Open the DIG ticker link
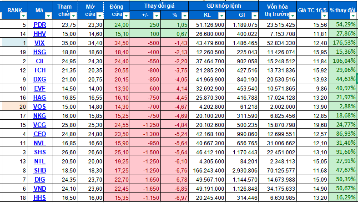358x203 pixels. click(x=40, y=179)
